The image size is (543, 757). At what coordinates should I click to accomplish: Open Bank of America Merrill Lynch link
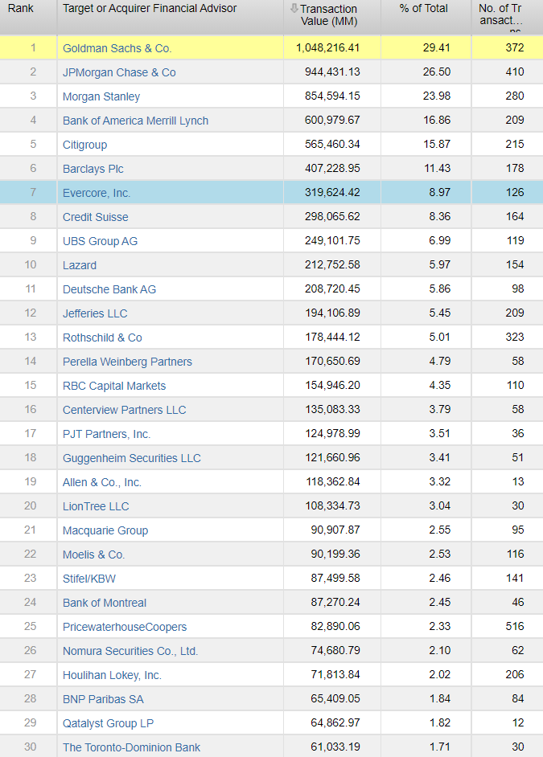point(135,121)
